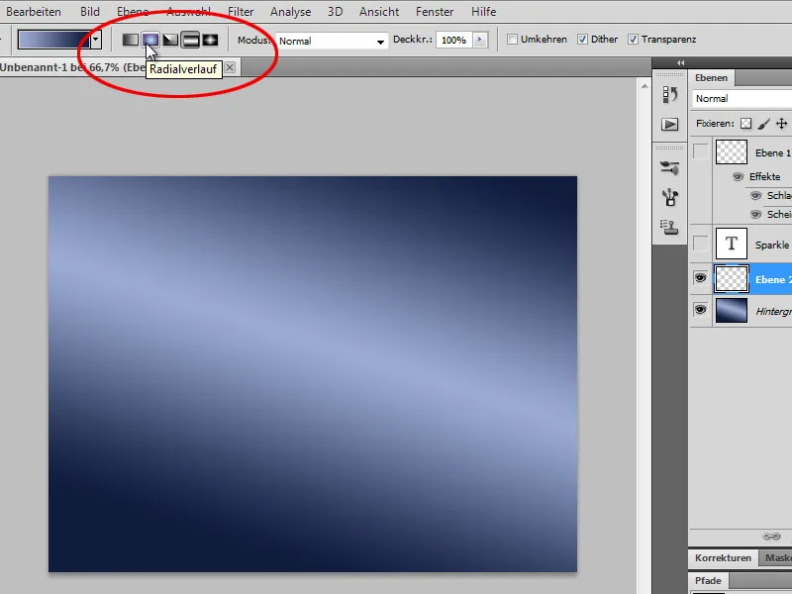
Task: Hide the Hintergrund layer
Action: click(x=701, y=309)
